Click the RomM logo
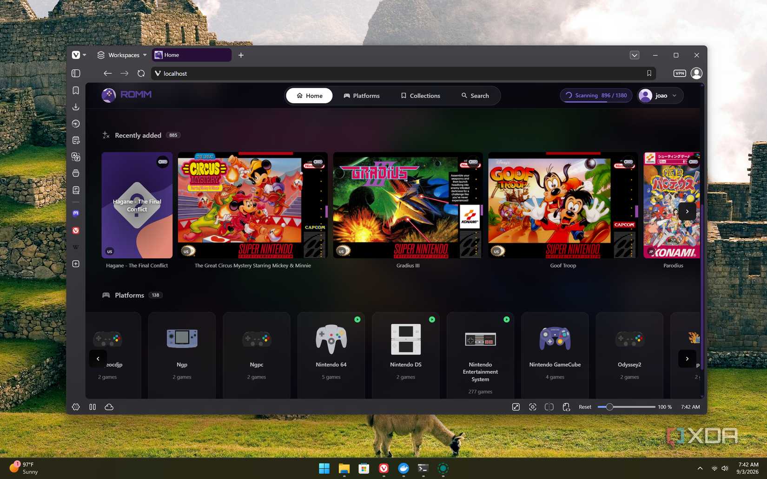 126,95
